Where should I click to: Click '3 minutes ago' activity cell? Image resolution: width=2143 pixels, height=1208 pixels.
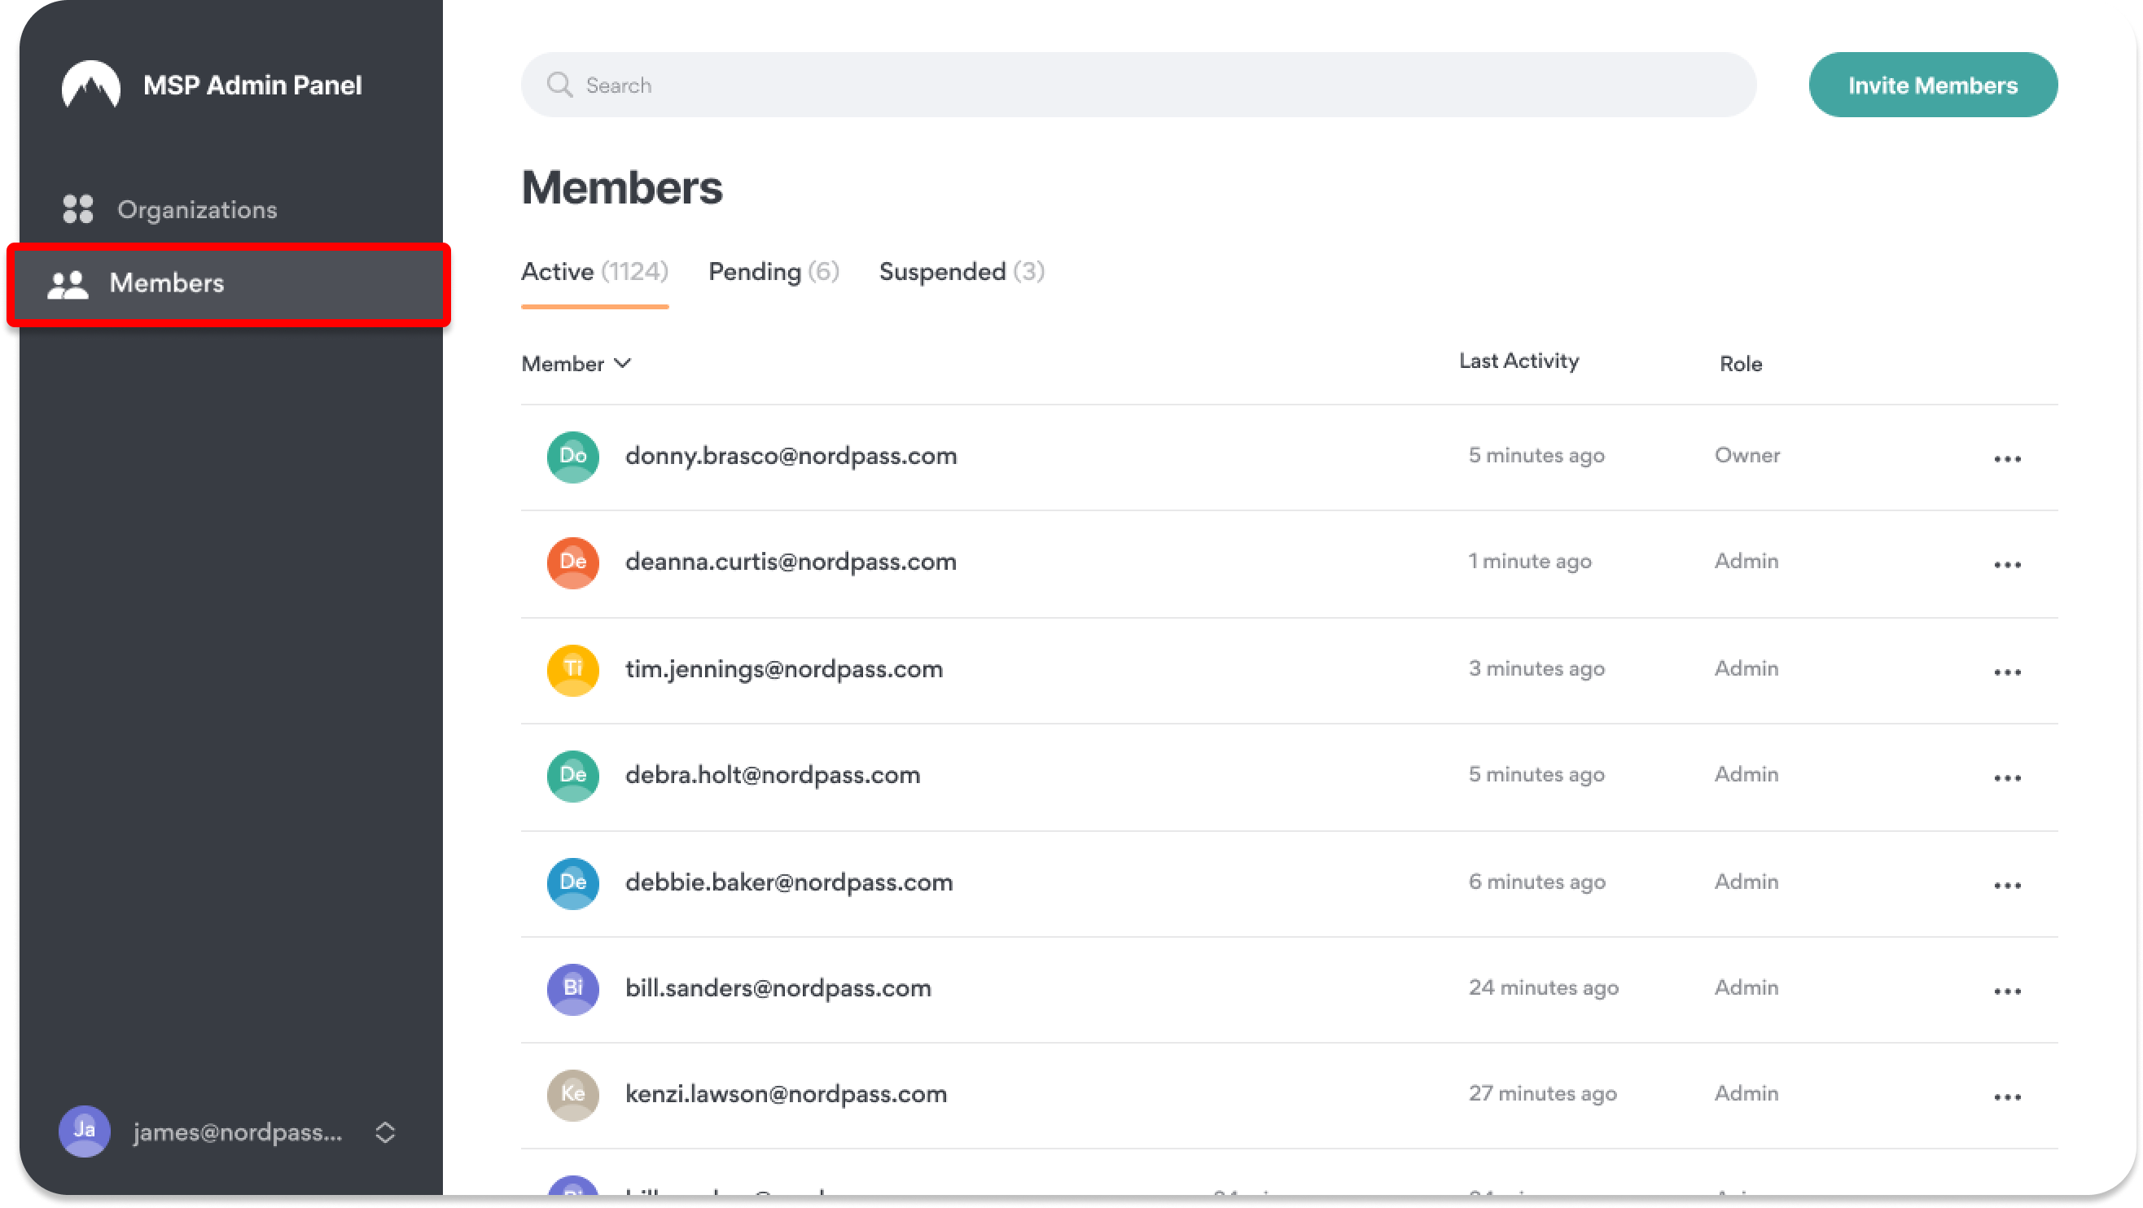1536,669
